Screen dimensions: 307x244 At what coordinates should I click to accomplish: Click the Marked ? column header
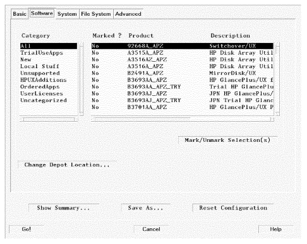[x=107, y=35]
